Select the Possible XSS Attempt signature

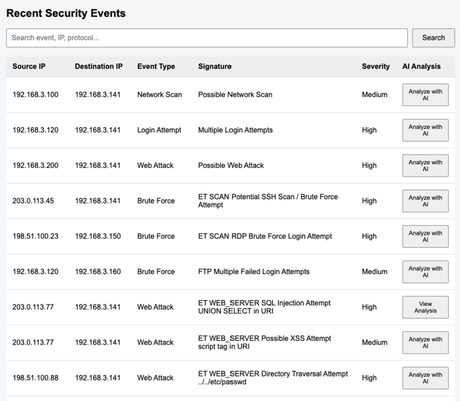(264, 342)
